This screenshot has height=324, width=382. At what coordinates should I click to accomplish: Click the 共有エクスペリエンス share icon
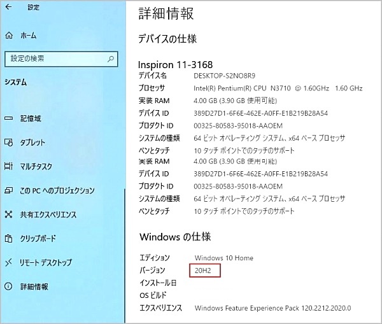pos(8,215)
